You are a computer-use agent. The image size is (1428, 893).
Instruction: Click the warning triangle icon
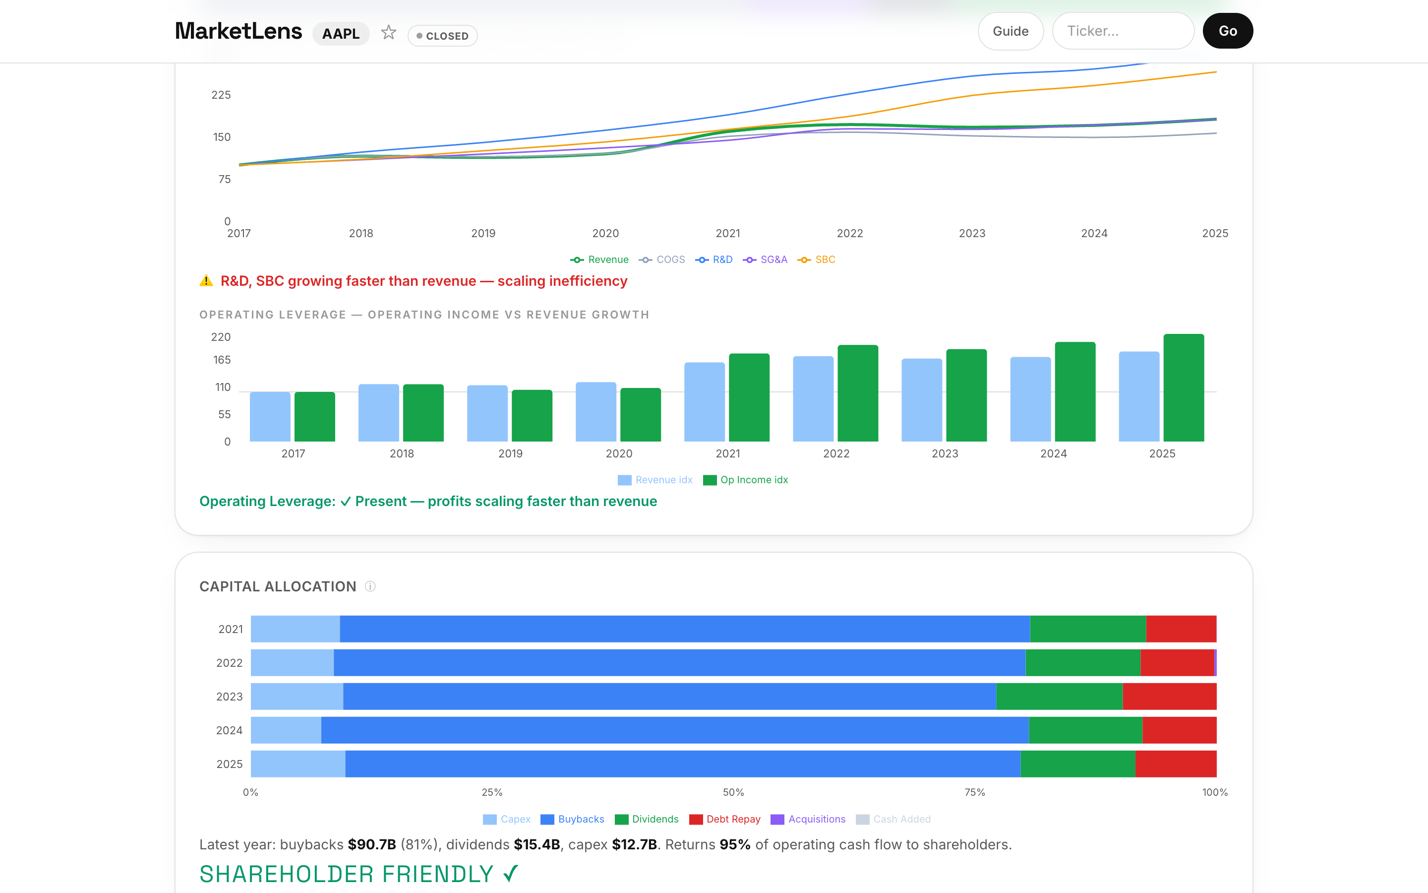pyautogui.click(x=206, y=281)
